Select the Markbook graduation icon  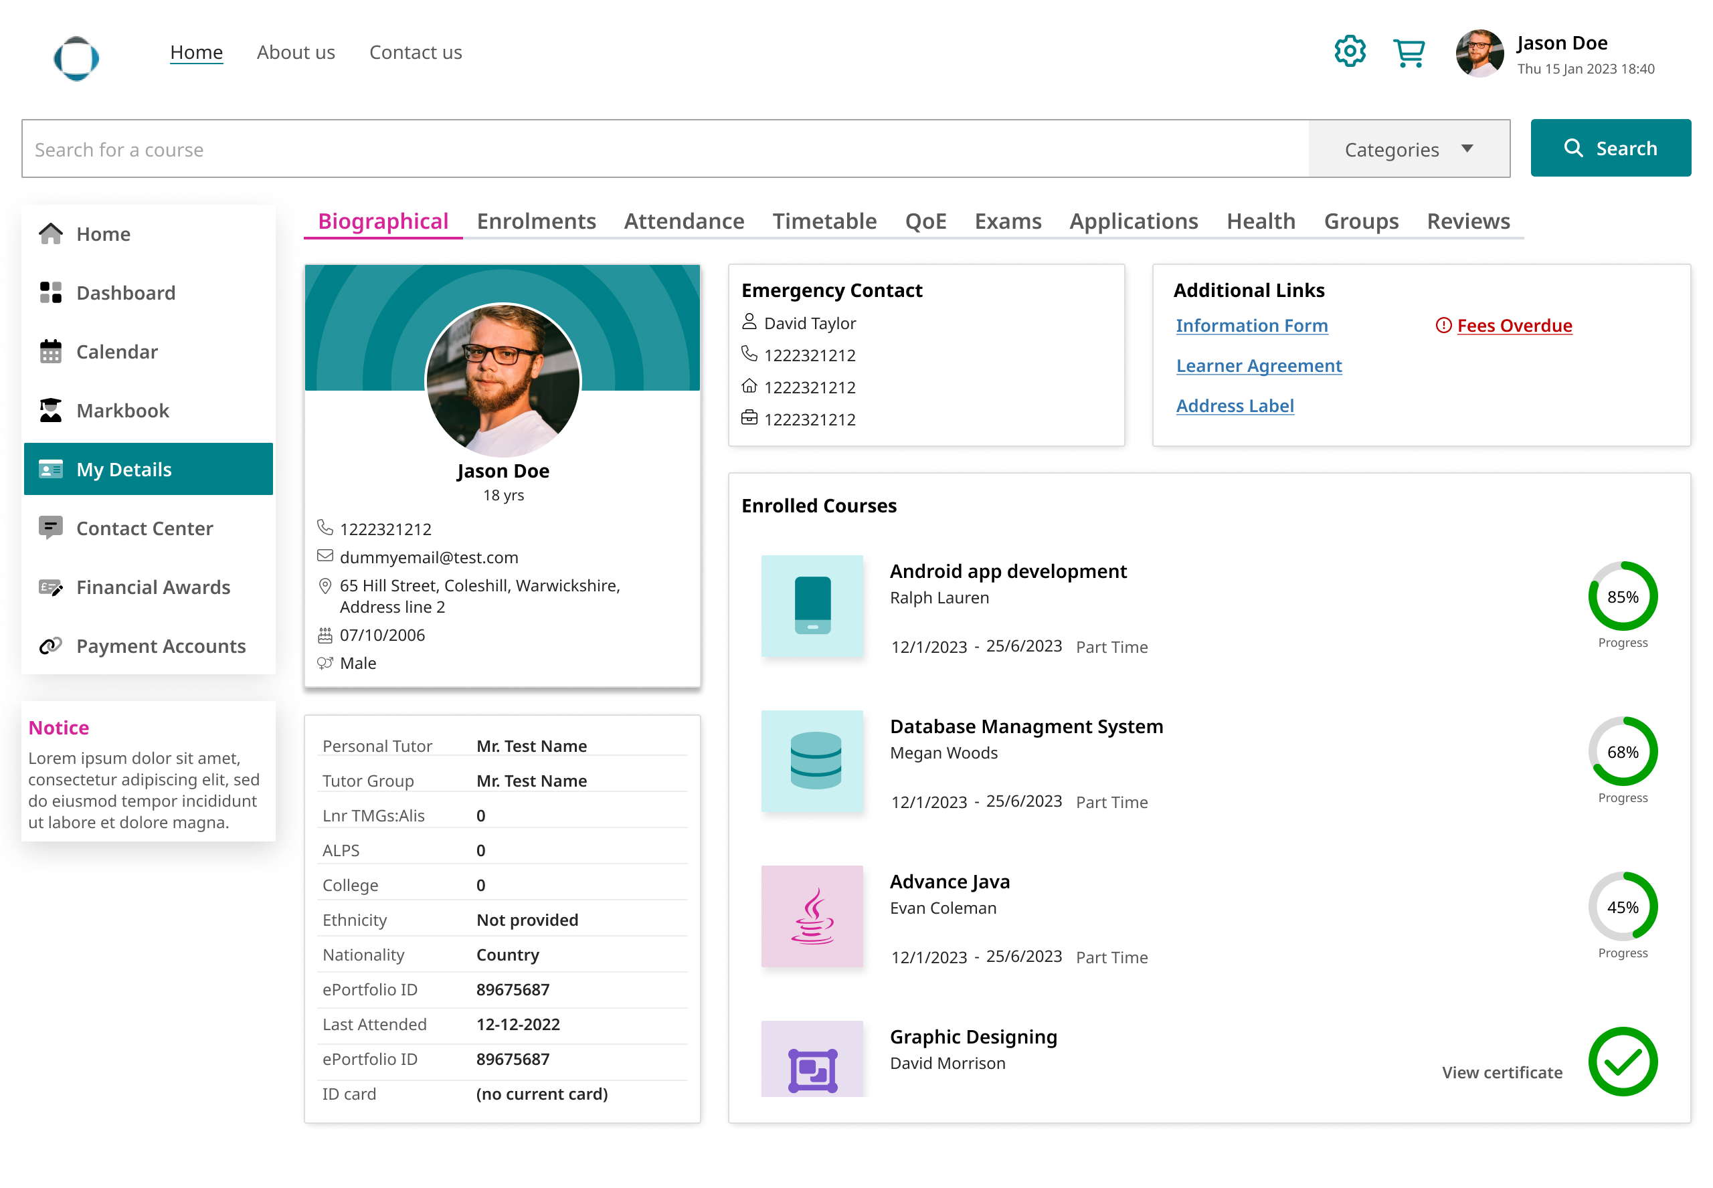[51, 410]
